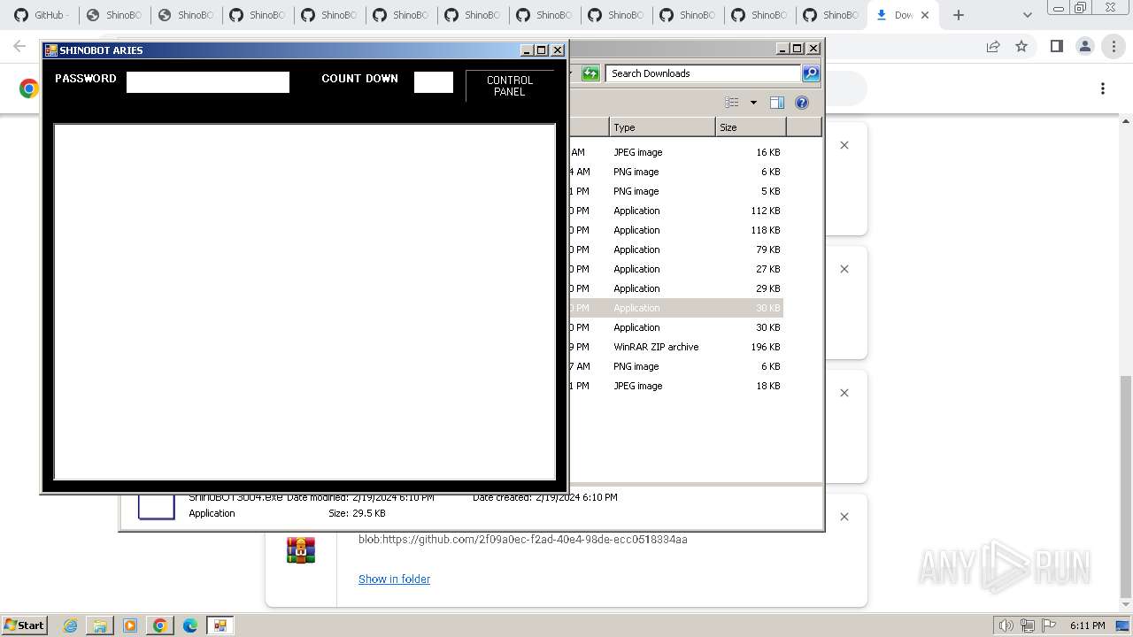
Task: Switch to the GitHub browser tab
Action: point(41,15)
